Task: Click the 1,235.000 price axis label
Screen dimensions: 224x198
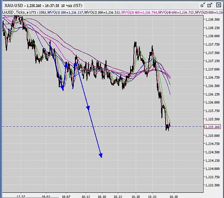Action: point(213,135)
